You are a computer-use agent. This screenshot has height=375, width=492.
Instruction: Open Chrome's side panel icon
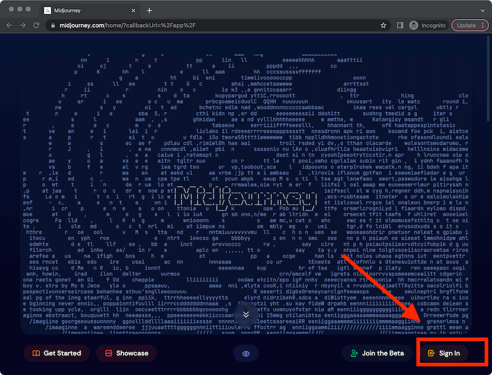[x=400, y=25]
